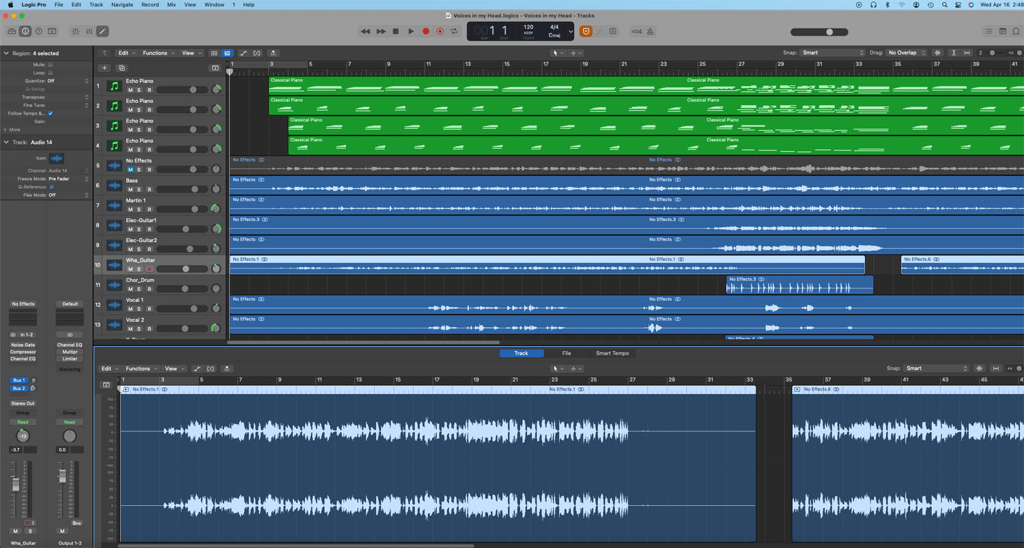Enable Cycle mode in transport
This screenshot has width=1024, height=548.
pyautogui.click(x=454, y=31)
